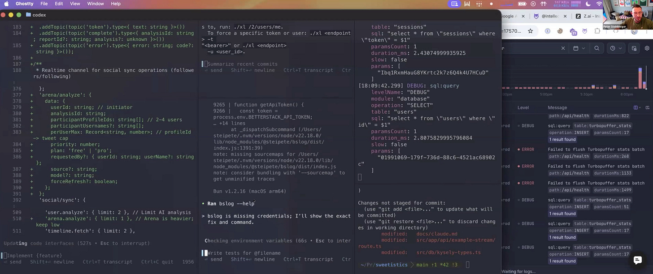This screenshot has height=274, width=653.
Task: Click the log search magnifier button
Action: point(596,48)
